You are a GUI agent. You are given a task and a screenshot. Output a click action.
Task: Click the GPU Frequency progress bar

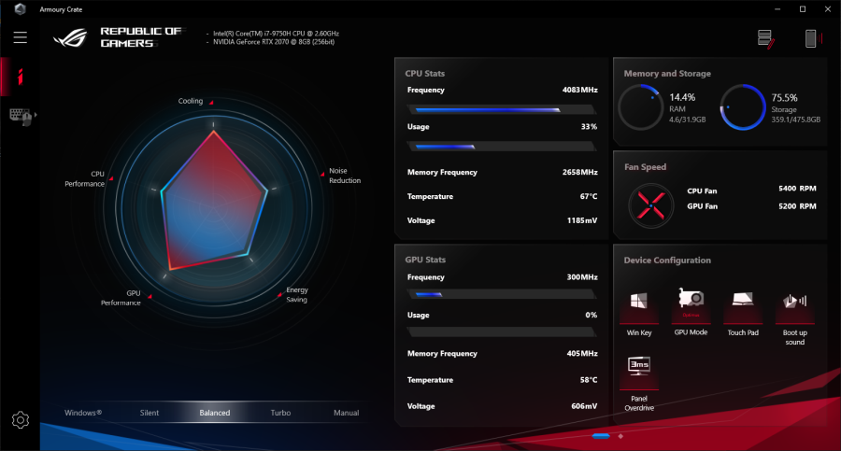coord(502,294)
